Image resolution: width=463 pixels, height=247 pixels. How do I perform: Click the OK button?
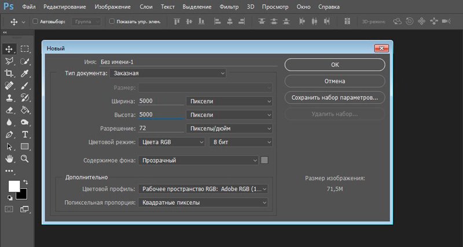(335, 65)
